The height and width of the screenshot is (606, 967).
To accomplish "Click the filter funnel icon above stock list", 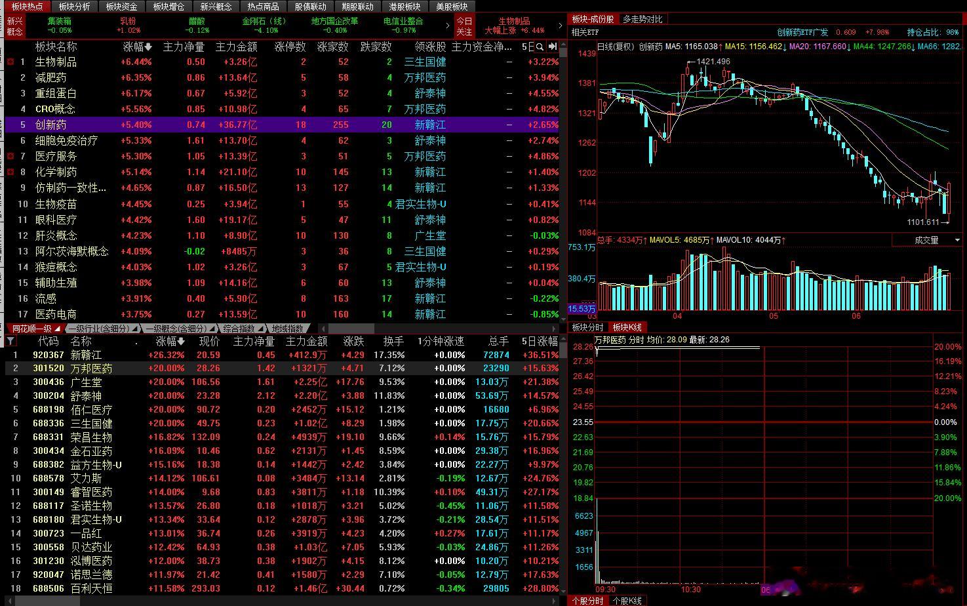I will click(x=10, y=341).
